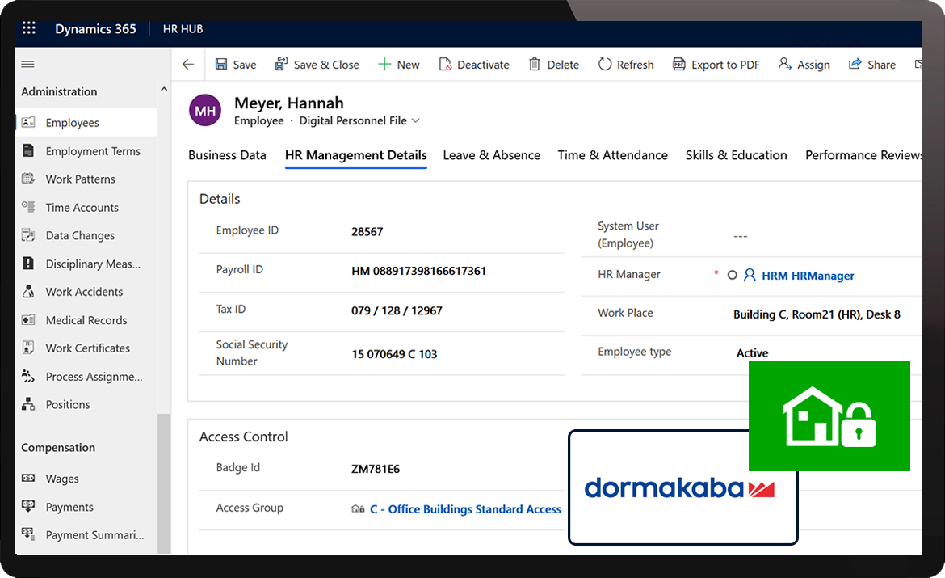Click the Payments sidebar icon

click(x=28, y=506)
